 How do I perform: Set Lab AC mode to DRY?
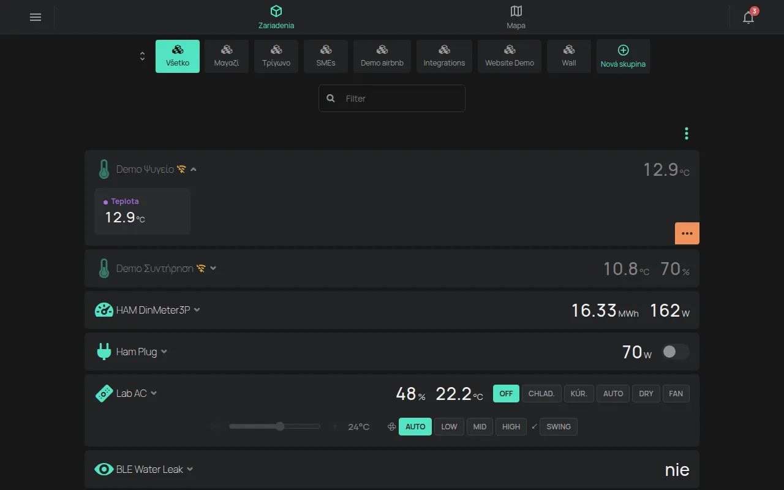coord(646,393)
